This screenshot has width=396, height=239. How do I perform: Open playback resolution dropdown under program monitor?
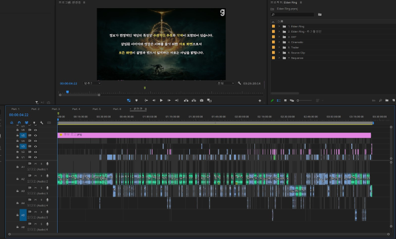click(225, 83)
